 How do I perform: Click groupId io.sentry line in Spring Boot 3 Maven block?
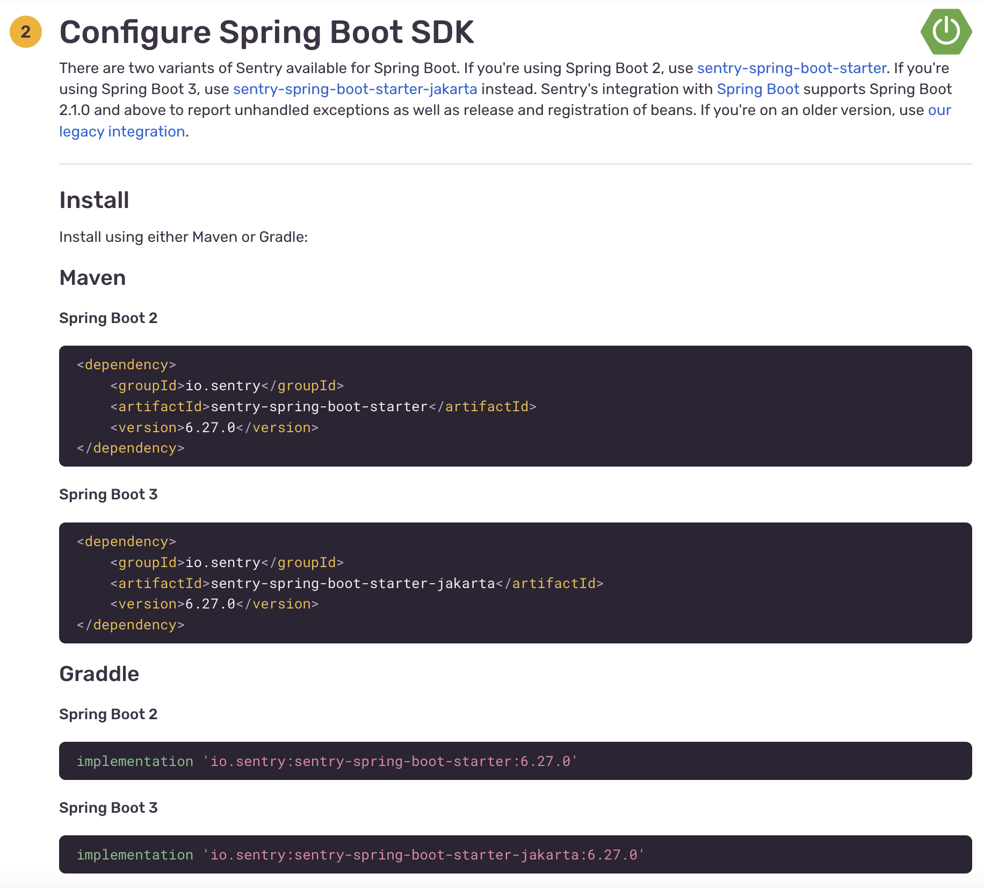pyautogui.click(x=227, y=563)
